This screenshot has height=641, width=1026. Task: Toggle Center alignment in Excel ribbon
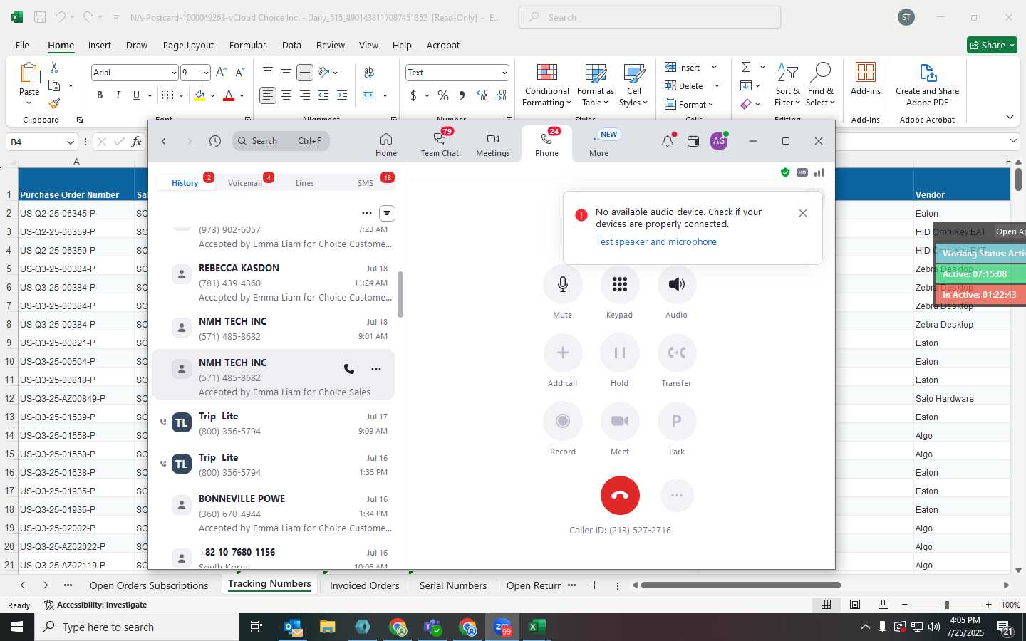click(286, 95)
